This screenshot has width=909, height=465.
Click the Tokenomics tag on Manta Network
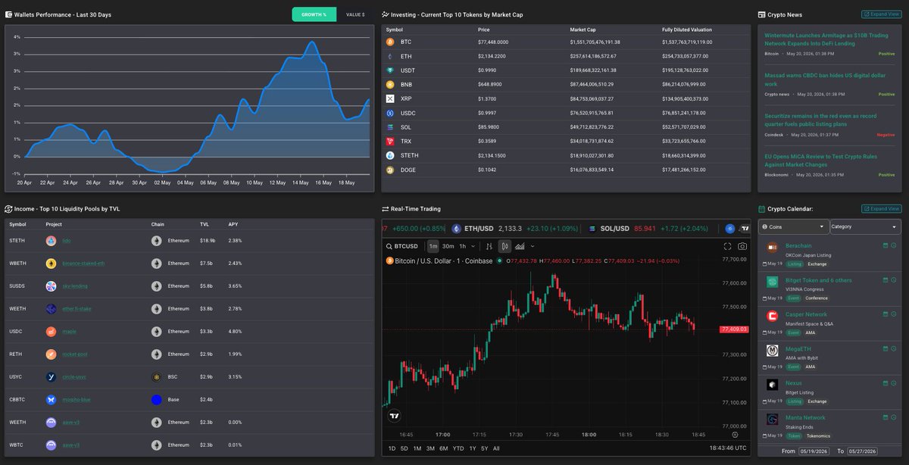point(817,435)
